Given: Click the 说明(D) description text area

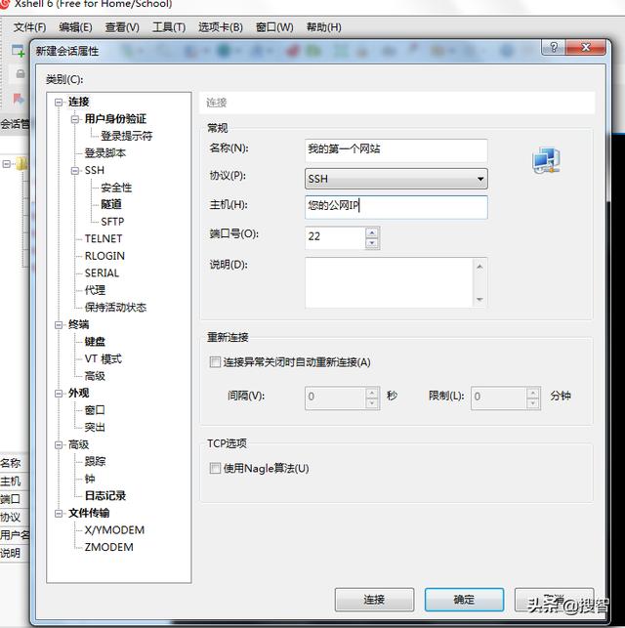Looking at the screenshot, I should coord(389,283).
